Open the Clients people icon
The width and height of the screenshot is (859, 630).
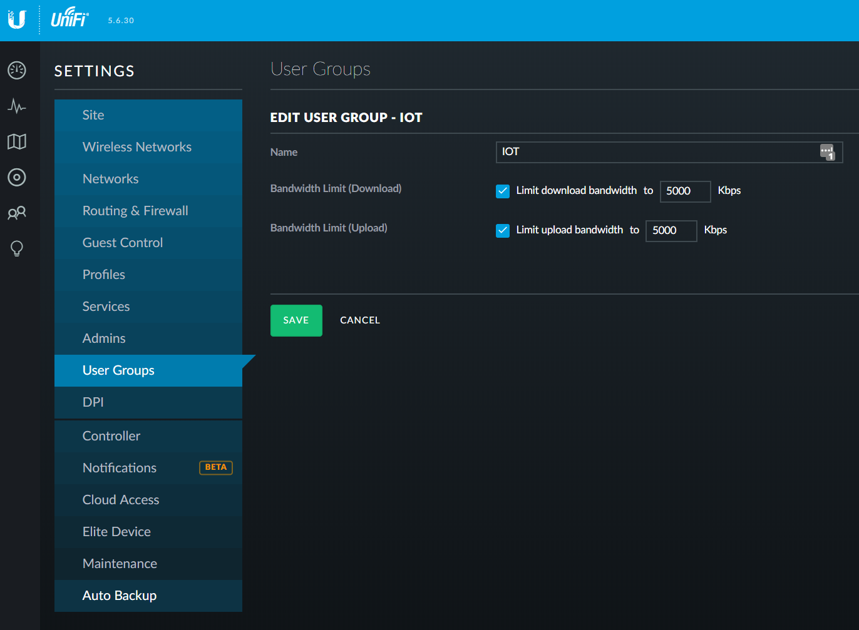pyautogui.click(x=17, y=213)
